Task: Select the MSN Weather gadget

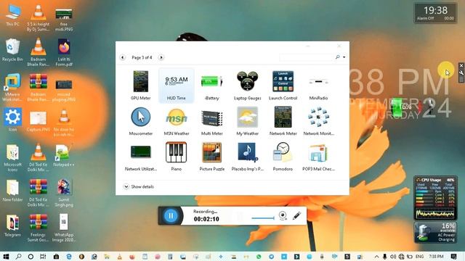Action: point(176,121)
